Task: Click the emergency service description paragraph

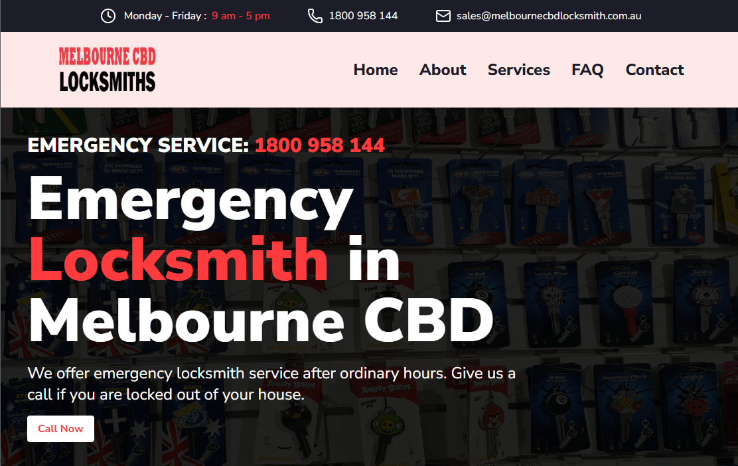Action: tap(271, 383)
